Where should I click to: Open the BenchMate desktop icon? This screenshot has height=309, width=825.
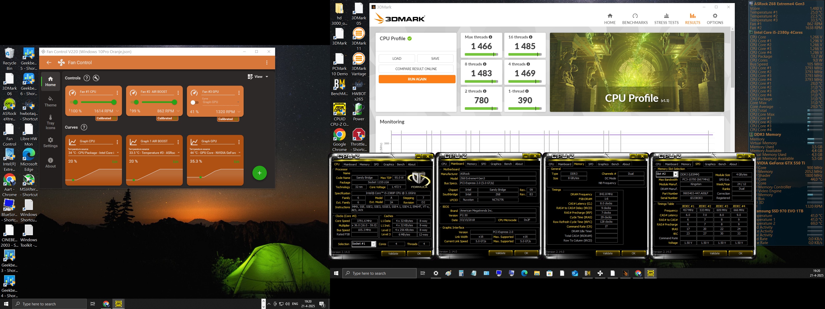339,87
